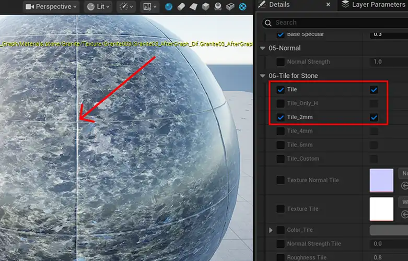Focus the Details search field
Image resolution: width=408 pixels, height=261 pixels.
point(336,22)
